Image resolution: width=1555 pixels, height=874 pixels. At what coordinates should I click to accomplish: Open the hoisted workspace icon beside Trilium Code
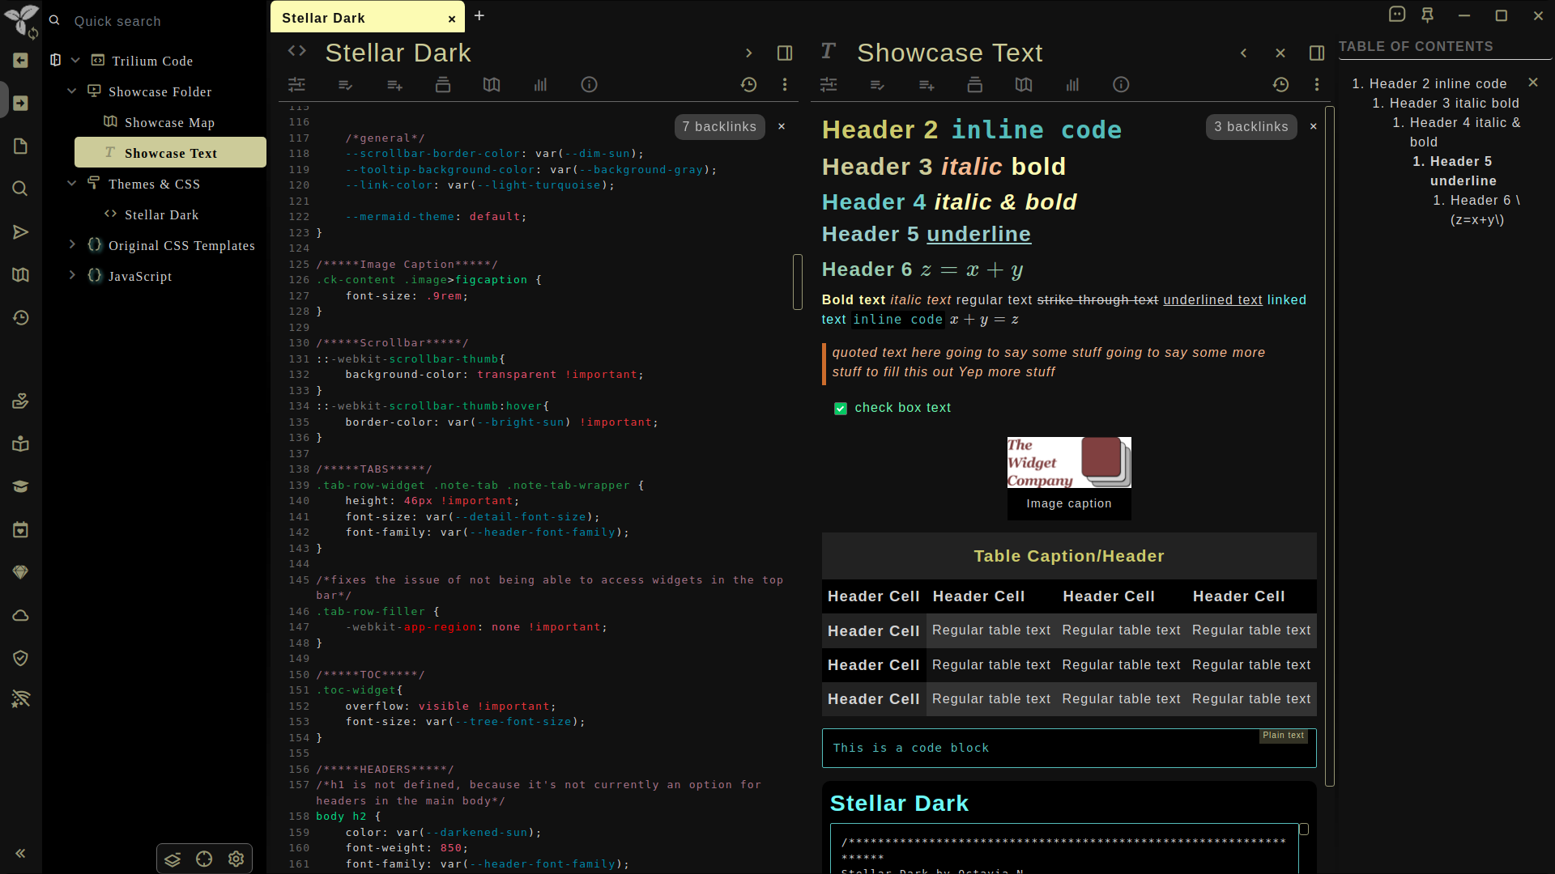(x=56, y=60)
